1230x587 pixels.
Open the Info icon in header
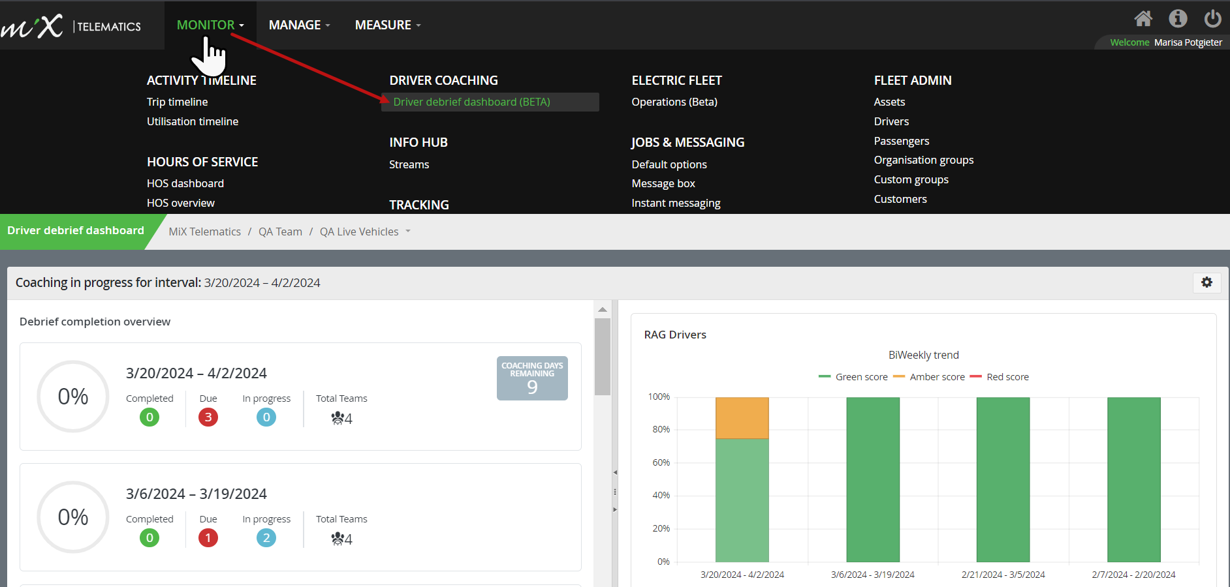point(1178,18)
